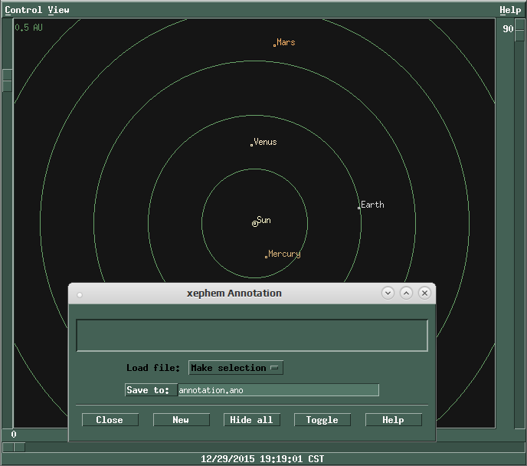Click the Sun symbol at center

pos(255,224)
